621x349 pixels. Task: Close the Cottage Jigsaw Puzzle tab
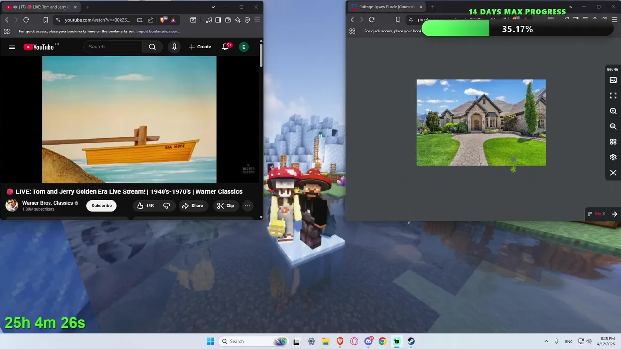[x=421, y=7]
